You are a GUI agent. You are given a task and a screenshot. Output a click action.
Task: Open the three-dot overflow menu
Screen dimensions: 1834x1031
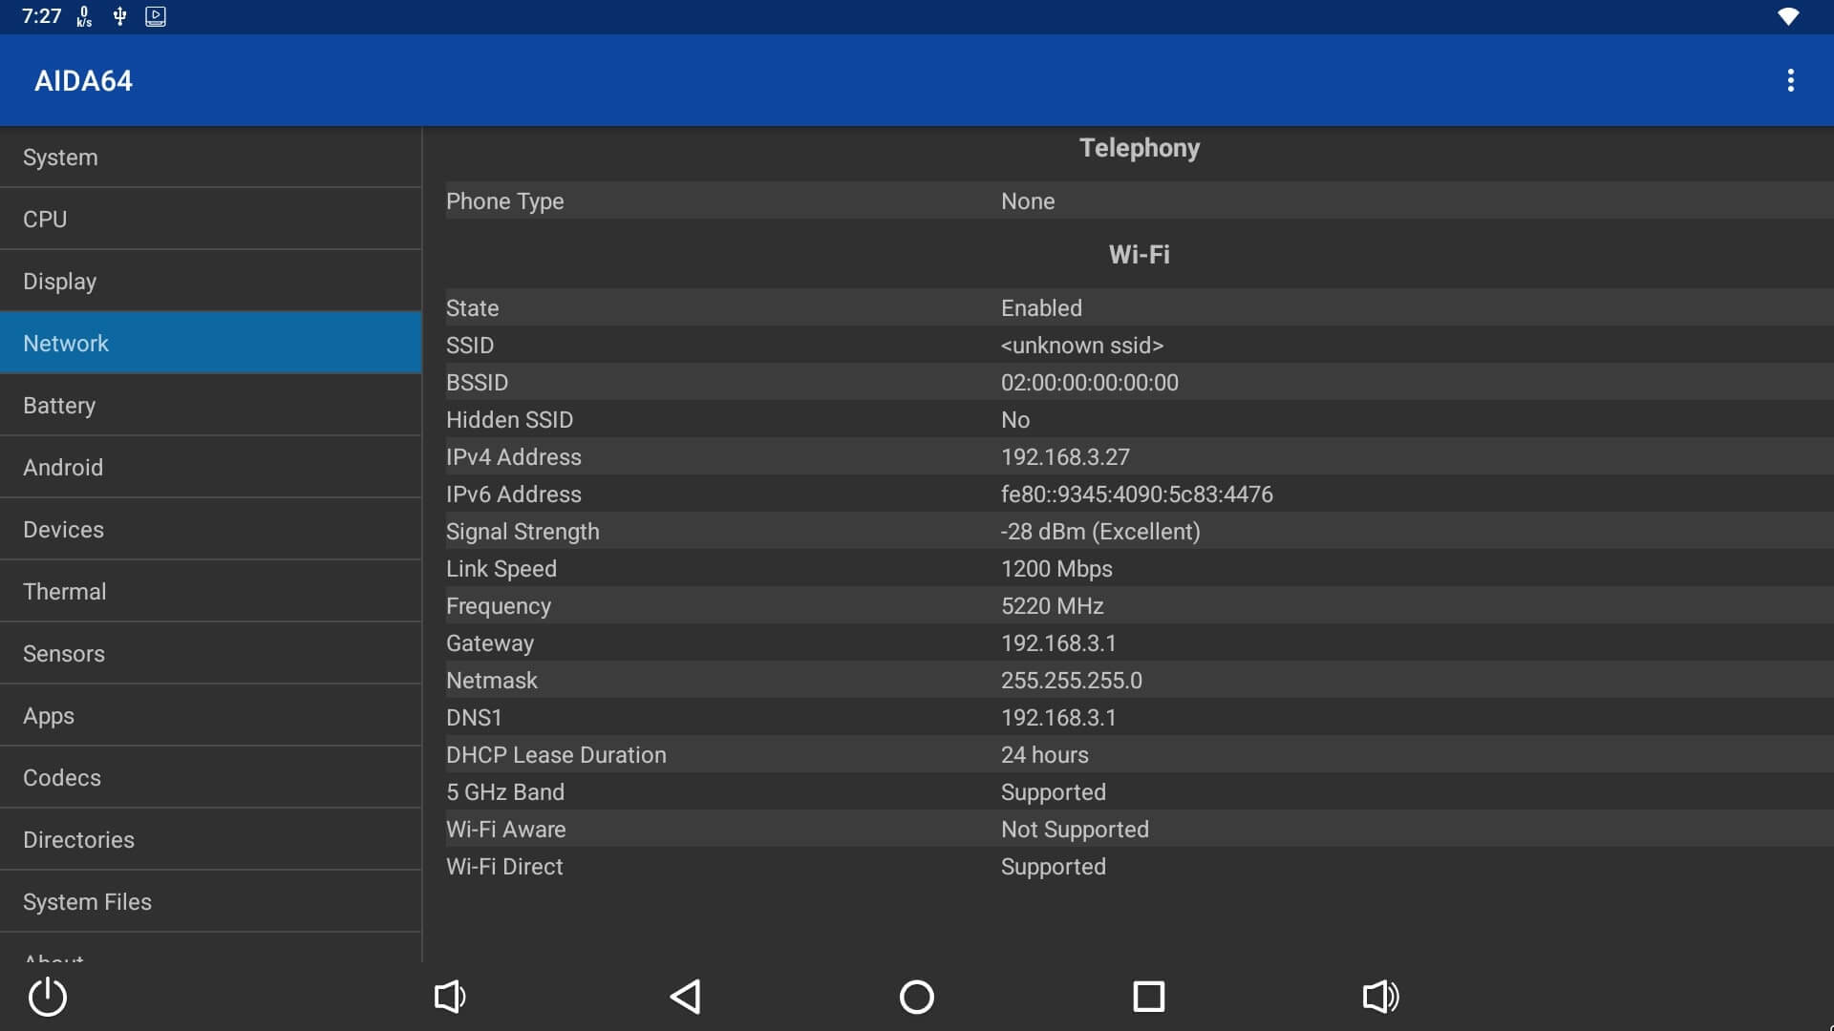click(1790, 80)
